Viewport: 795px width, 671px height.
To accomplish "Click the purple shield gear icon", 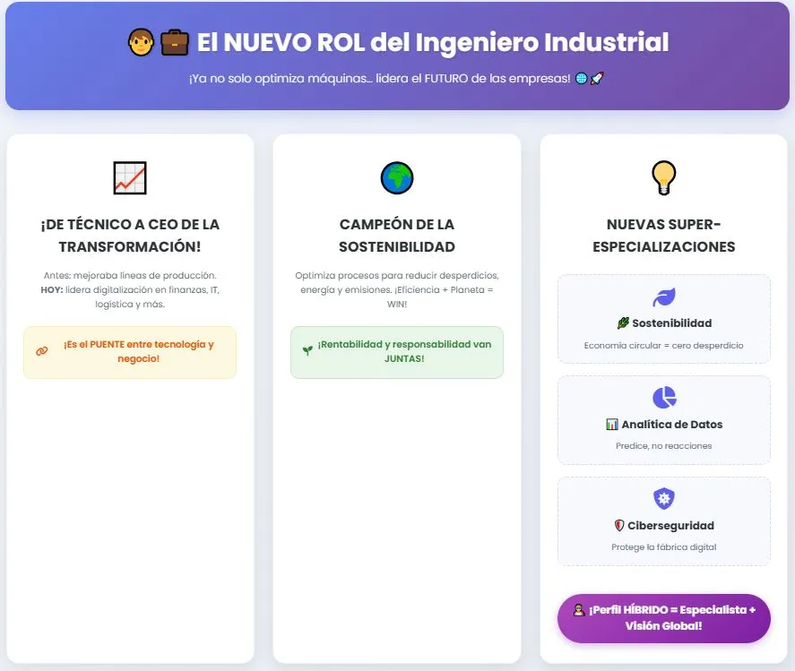I will click(663, 499).
